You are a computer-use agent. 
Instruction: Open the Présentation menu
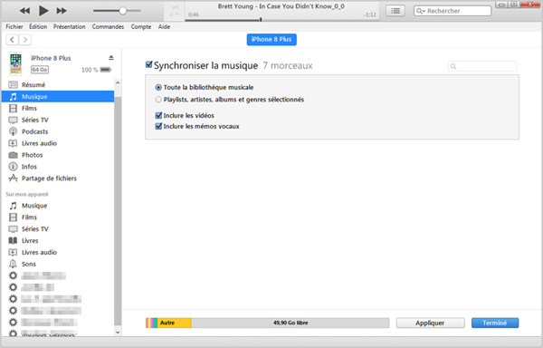pos(70,26)
